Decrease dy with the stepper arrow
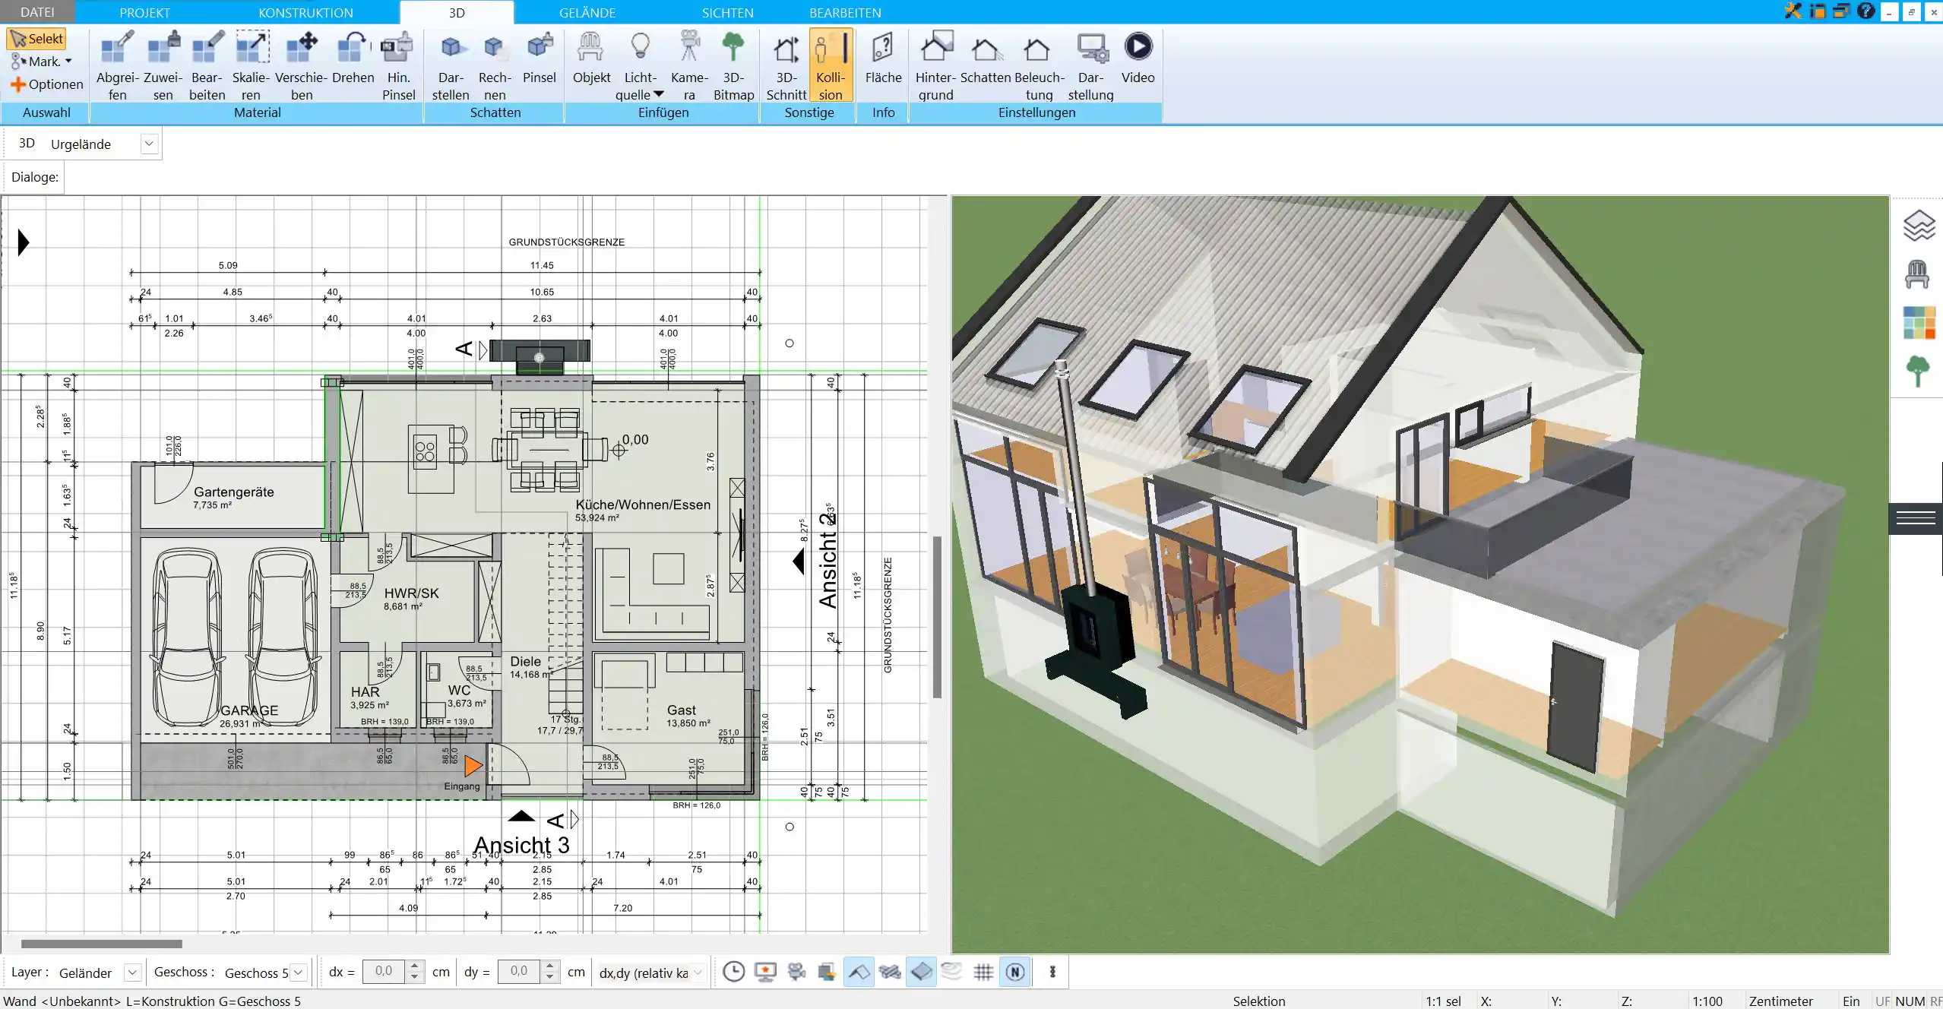This screenshot has width=1943, height=1009. coord(549,977)
